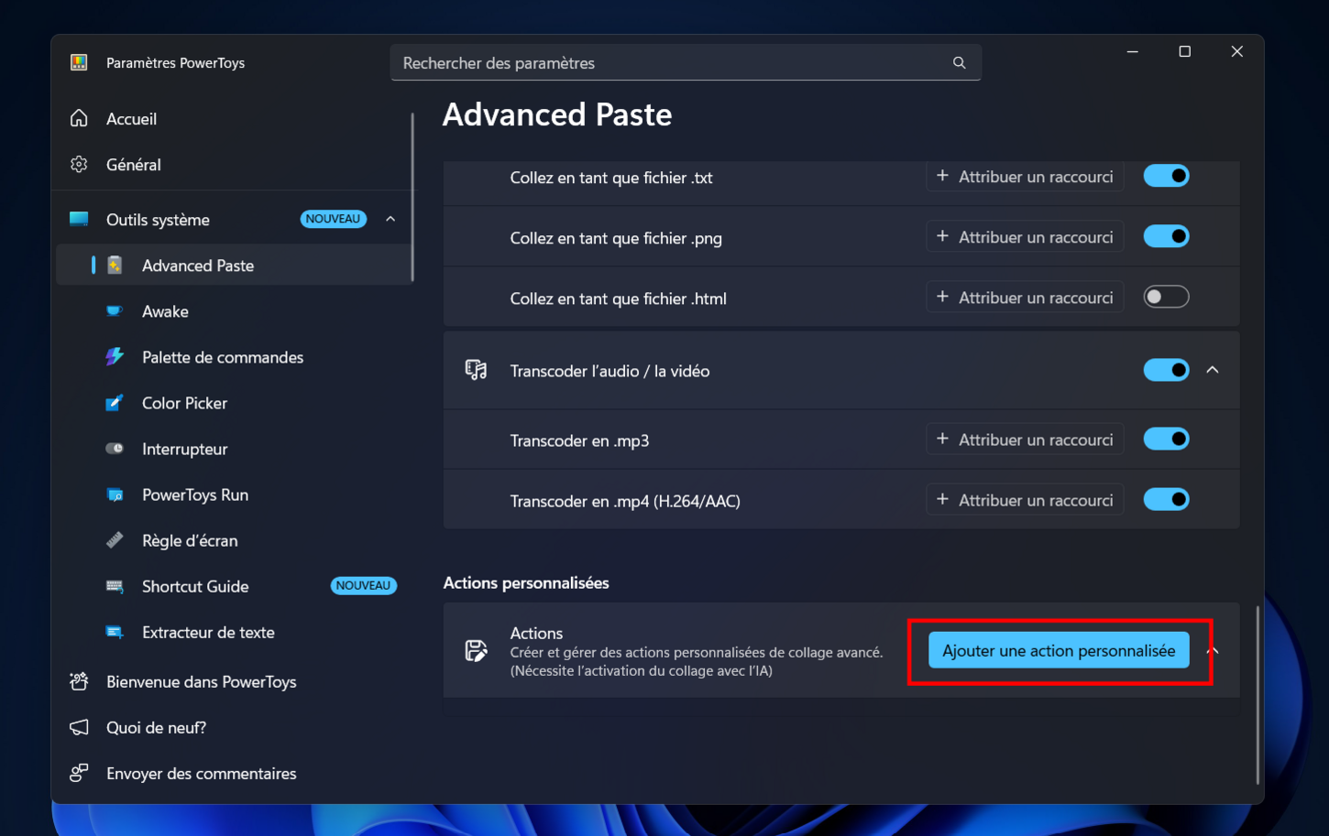This screenshot has height=836, width=1329.
Task: Turn off the fichier .png paste toggle
Action: point(1166,236)
